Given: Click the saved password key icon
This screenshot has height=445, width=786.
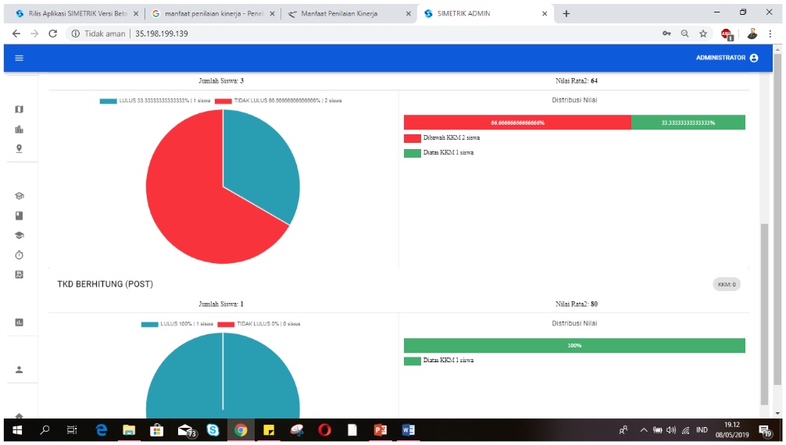Looking at the screenshot, I should pyautogui.click(x=666, y=34).
